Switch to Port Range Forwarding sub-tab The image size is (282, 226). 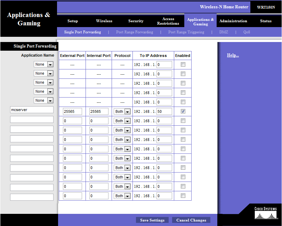[x=135, y=32]
